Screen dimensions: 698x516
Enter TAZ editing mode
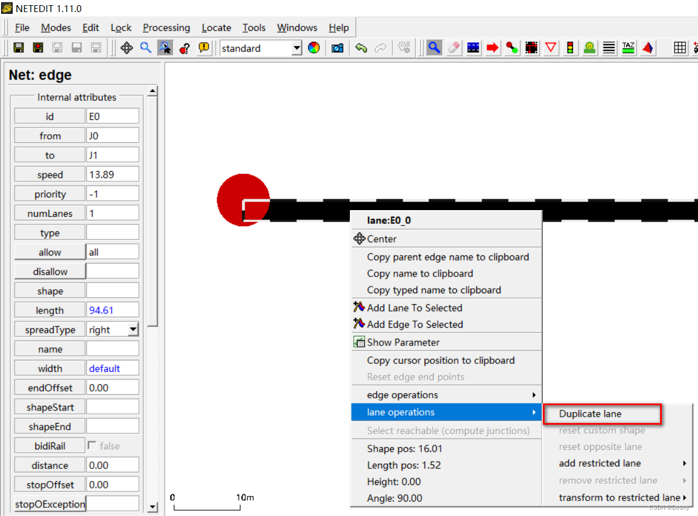click(627, 48)
